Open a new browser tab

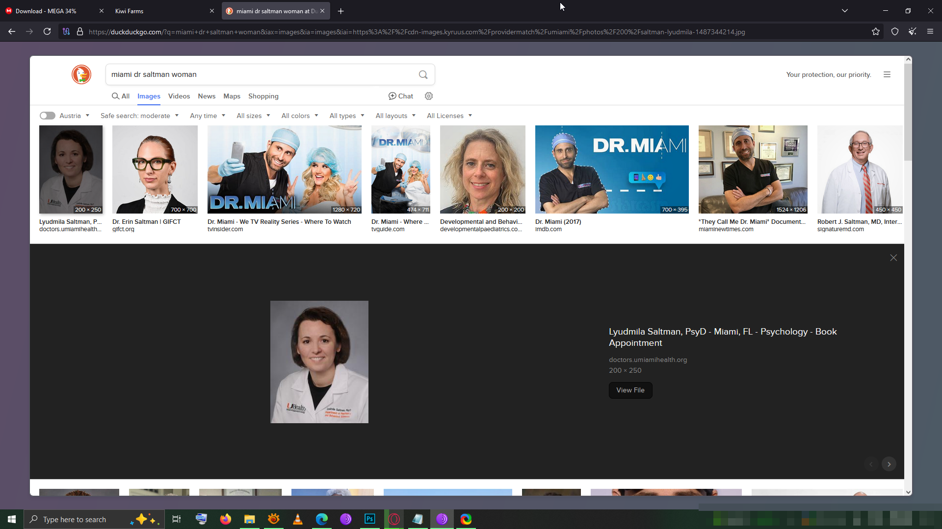(341, 11)
